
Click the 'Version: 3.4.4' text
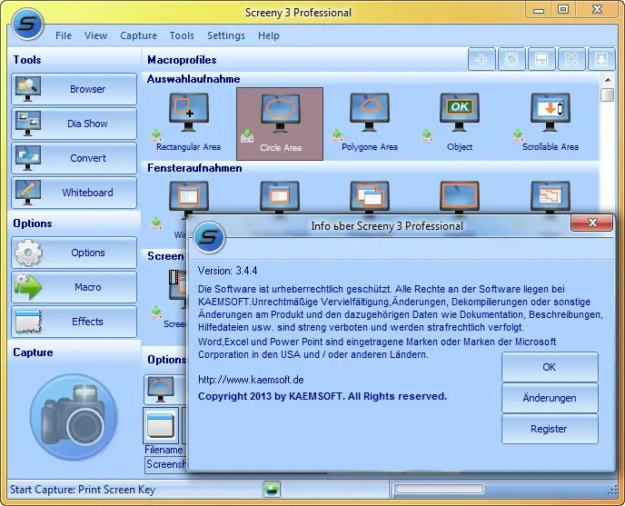point(228,271)
